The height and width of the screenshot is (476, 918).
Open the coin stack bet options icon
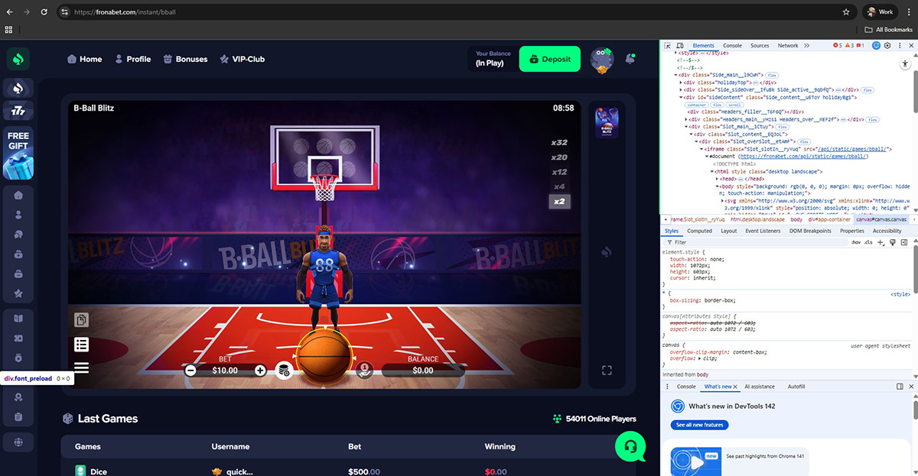[283, 371]
